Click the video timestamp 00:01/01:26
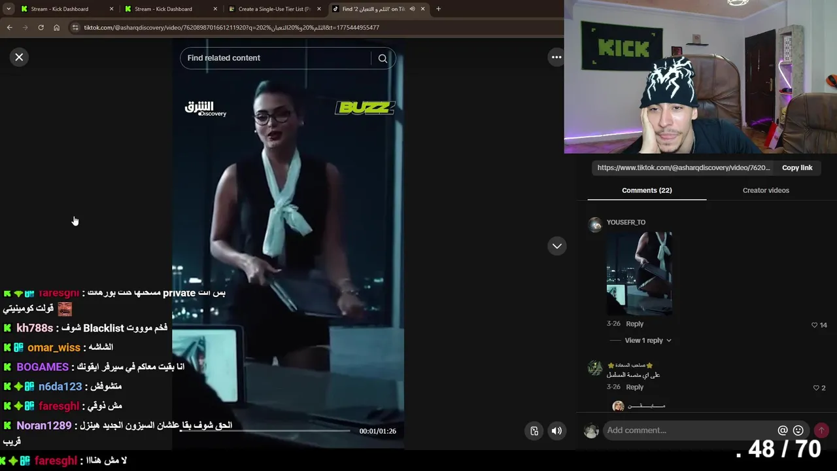This screenshot has height=471, width=837. point(377,431)
